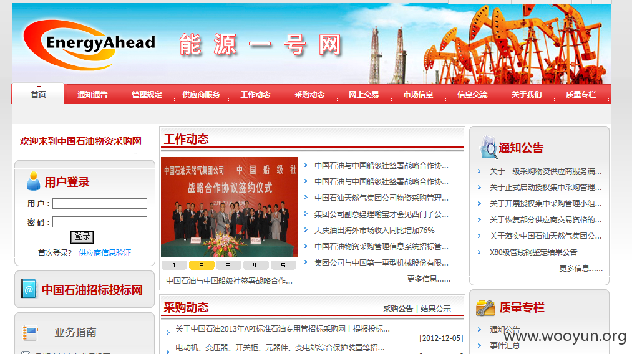The width and height of the screenshot is (632, 354).
Task: Open the 中国石油招标投标网 link
Action: [92, 290]
